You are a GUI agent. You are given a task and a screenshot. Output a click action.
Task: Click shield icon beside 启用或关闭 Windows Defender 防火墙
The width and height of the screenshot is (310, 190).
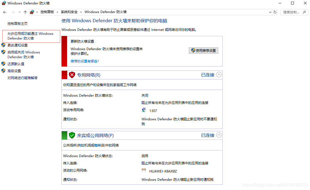3,52
